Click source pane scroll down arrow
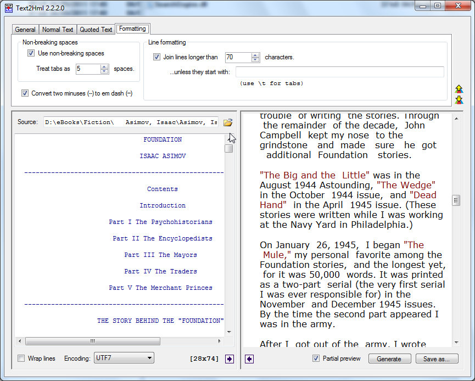The width and height of the screenshot is (475, 381). point(229,332)
